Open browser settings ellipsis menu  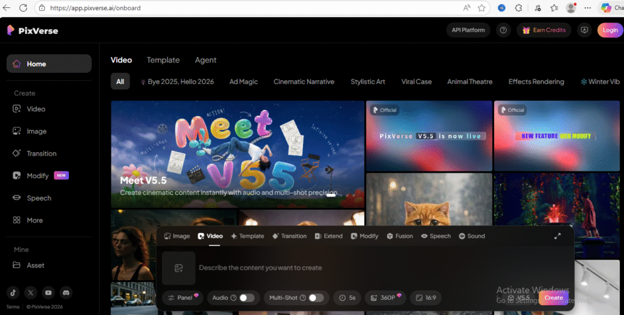(588, 8)
